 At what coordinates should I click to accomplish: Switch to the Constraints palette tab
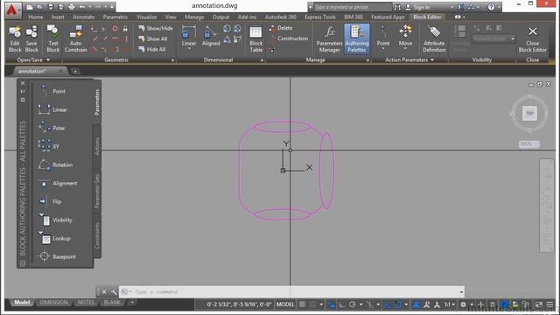[97, 235]
